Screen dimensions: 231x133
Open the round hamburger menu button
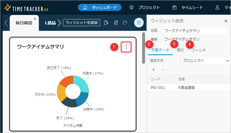pyautogui.click(x=139, y=23)
